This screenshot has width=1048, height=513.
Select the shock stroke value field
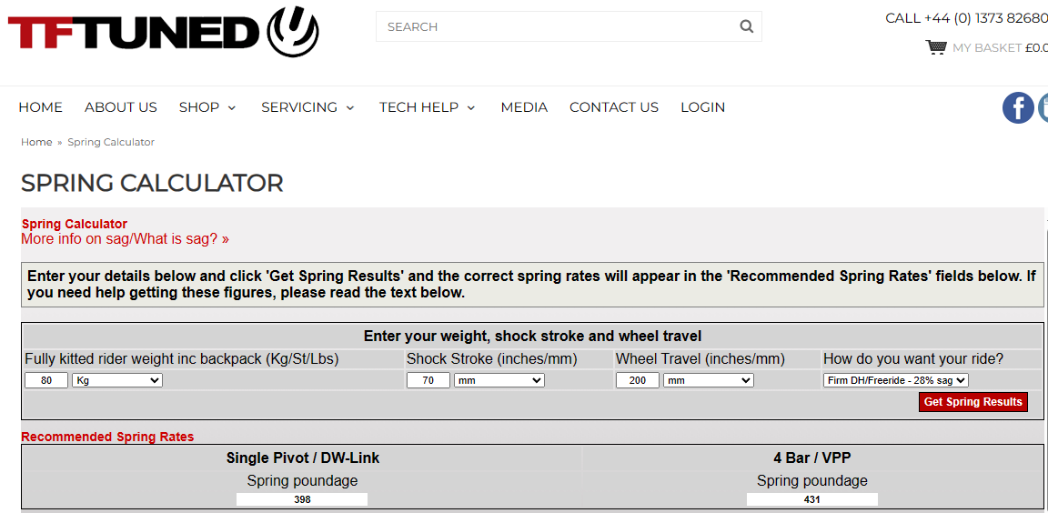pos(428,380)
